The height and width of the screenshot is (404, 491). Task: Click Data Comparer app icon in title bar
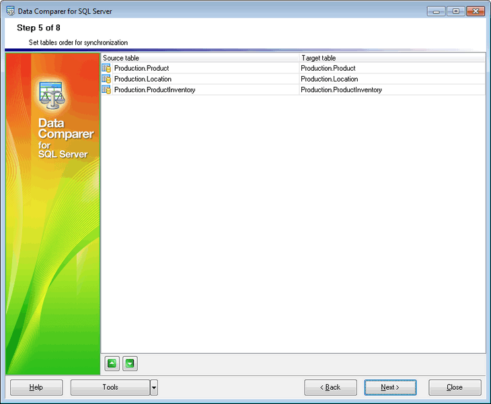(11, 11)
